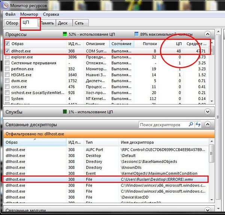Viewport: 225px width, 215px height.
Task: Check the svchost.exe (LocalSystemNet...) checkbox
Action: (x=7, y=93)
